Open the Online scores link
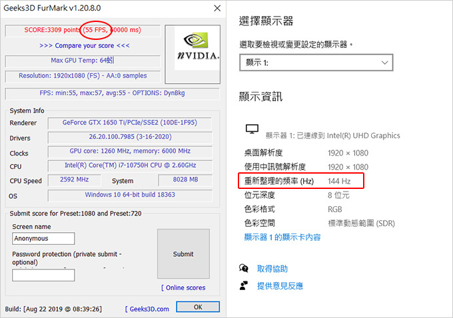 (183, 287)
